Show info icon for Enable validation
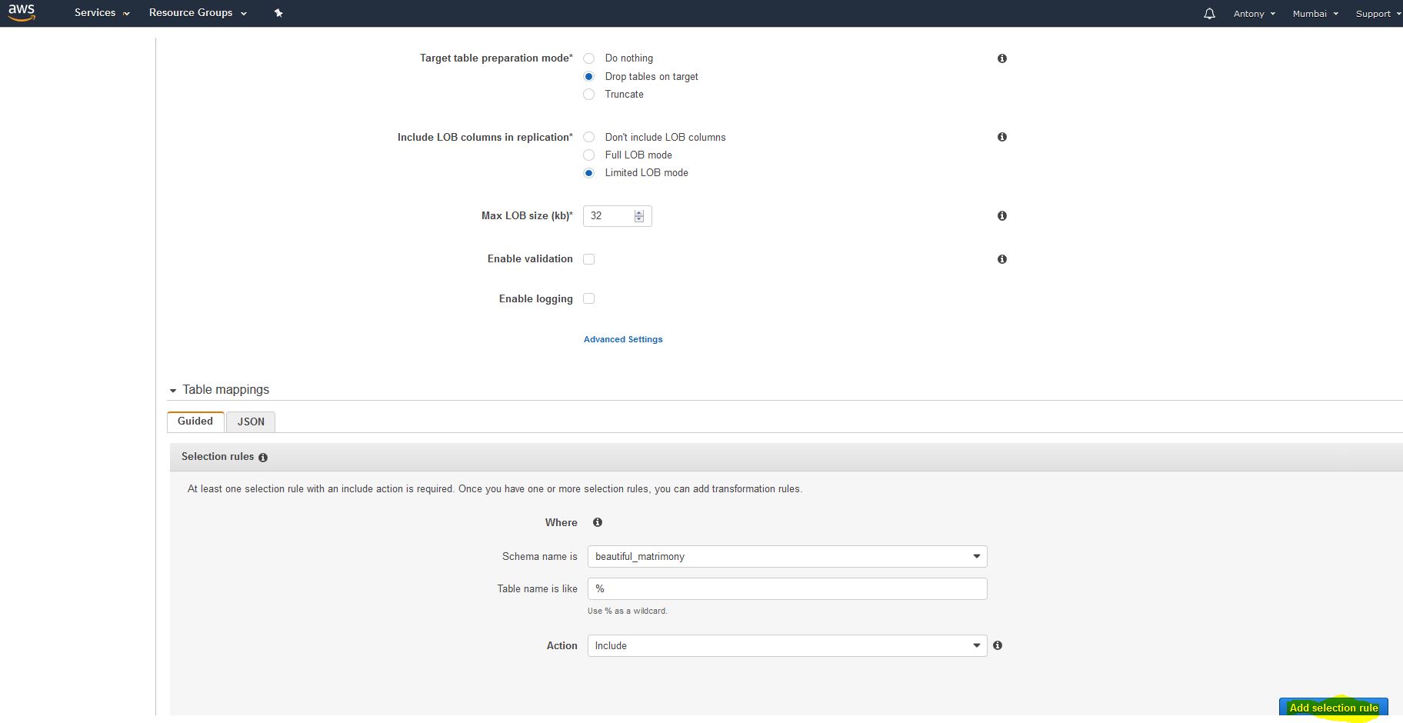Screen dimensions: 1403x723 (x=1001, y=259)
